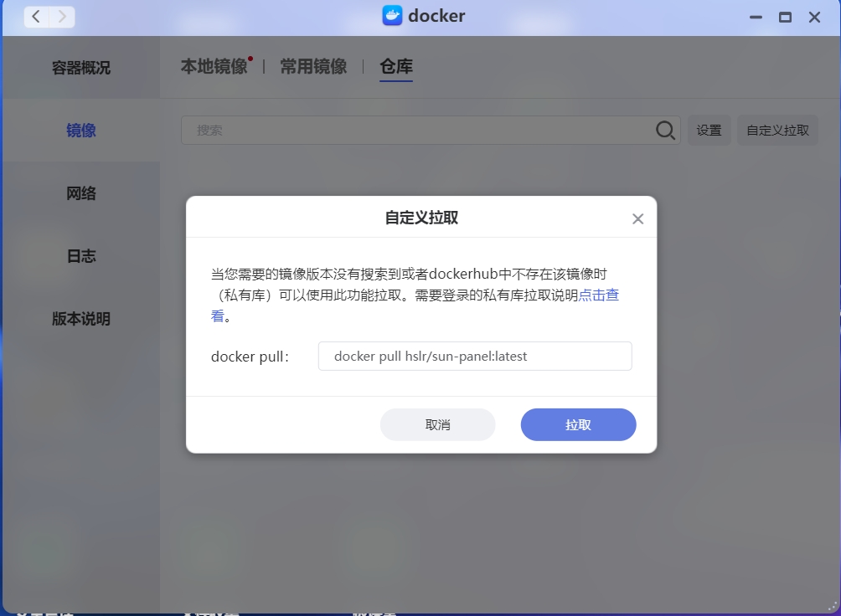Image resolution: width=841 pixels, height=616 pixels.
Task: Switch to the 常用镜像 tab
Action: 313,67
